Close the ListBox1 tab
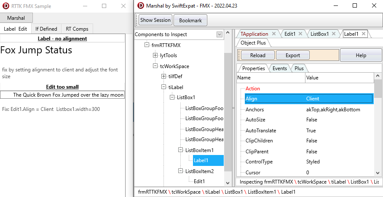Image resolution: width=383 pixels, height=197 pixels. coord(334,34)
